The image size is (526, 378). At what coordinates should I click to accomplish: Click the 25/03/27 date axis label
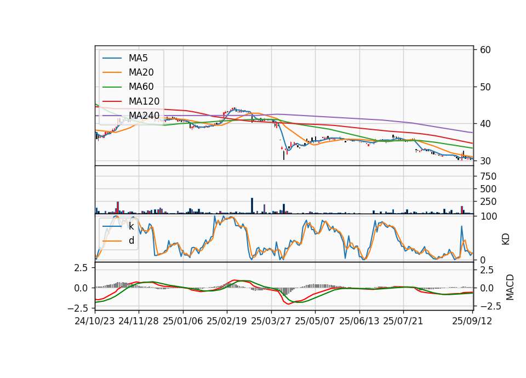[x=271, y=321]
